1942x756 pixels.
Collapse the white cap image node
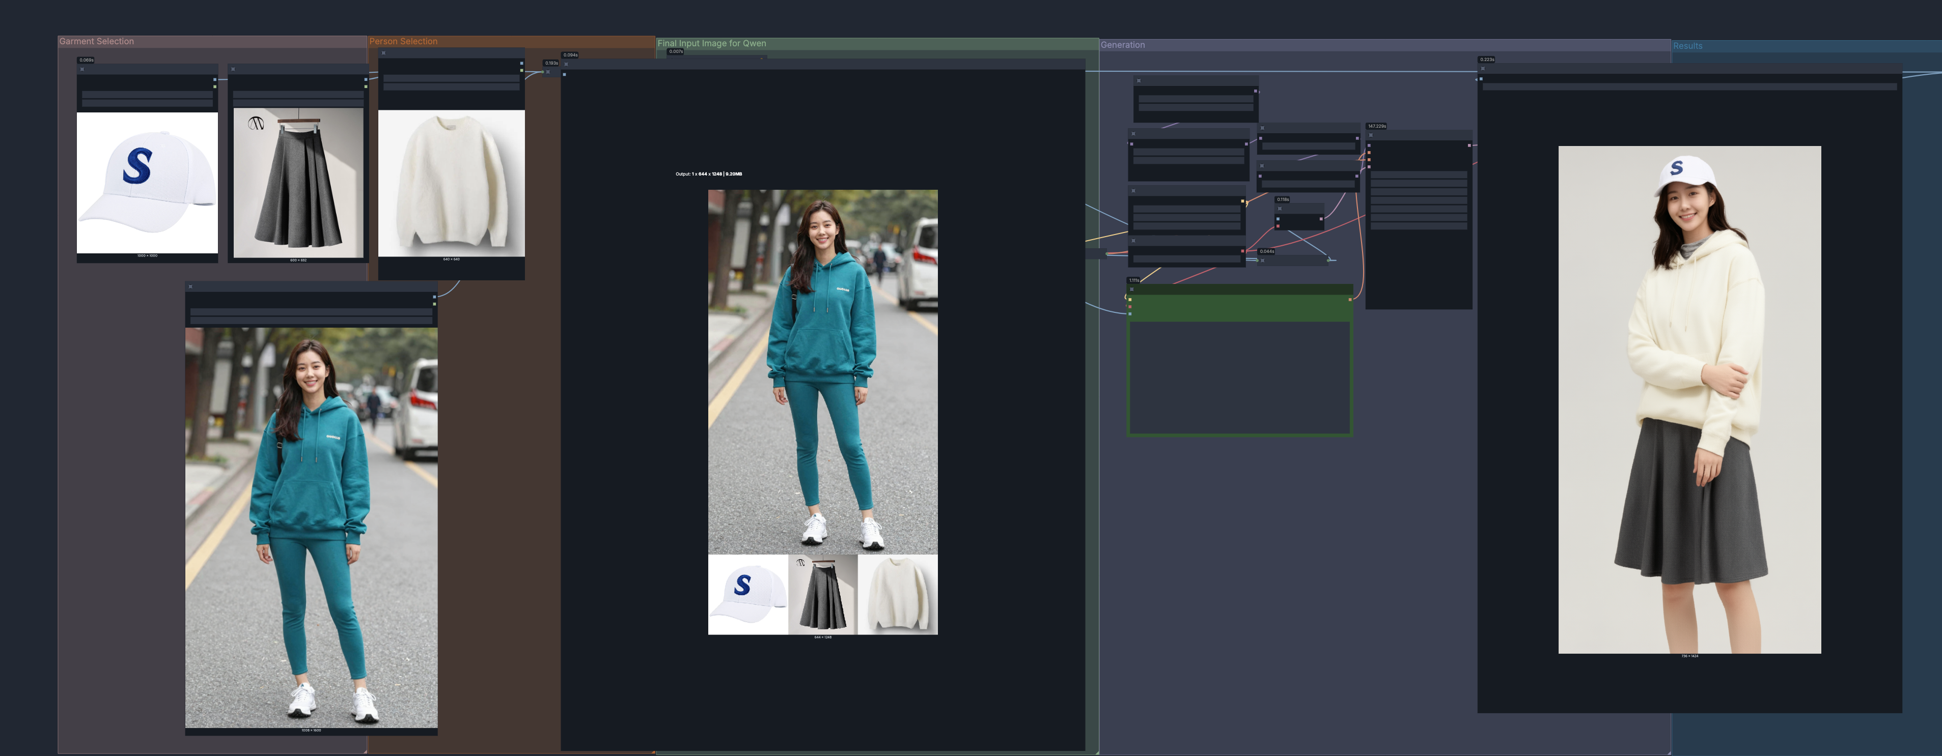(x=82, y=69)
